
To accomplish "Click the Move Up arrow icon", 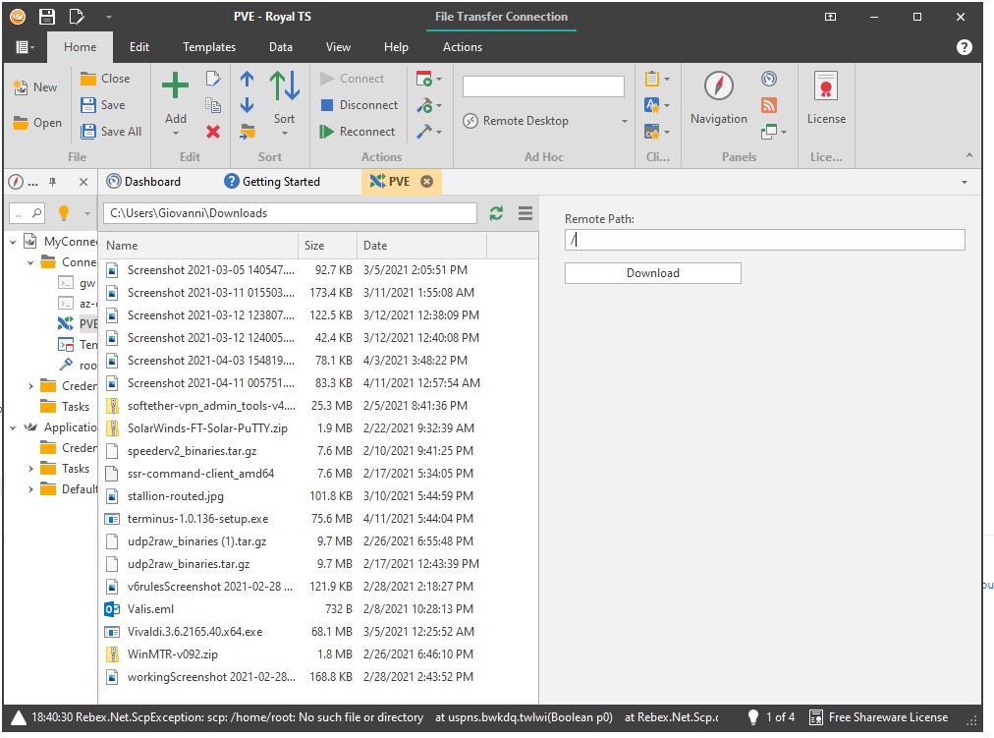I will pyautogui.click(x=247, y=81).
